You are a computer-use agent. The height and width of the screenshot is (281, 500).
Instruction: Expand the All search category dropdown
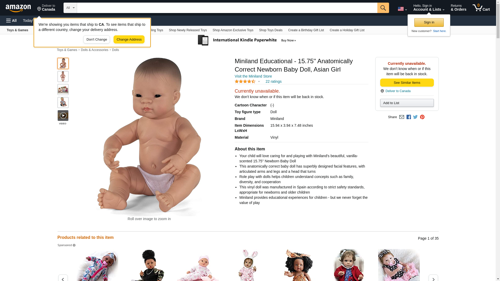click(x=70, y=8)
